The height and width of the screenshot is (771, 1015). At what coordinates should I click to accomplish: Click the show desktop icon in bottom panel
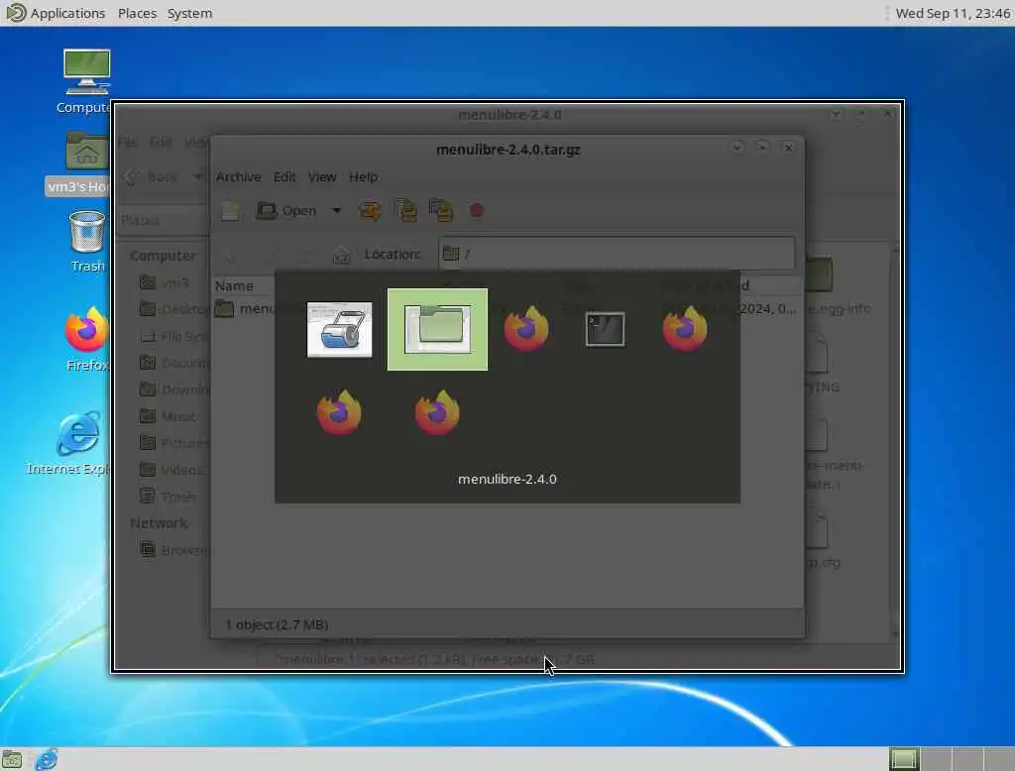pyautogui.click(x=12, y=759)
